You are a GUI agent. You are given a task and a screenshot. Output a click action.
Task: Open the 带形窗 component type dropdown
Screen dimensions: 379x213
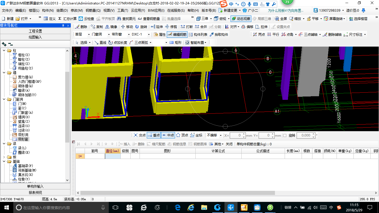129,34
